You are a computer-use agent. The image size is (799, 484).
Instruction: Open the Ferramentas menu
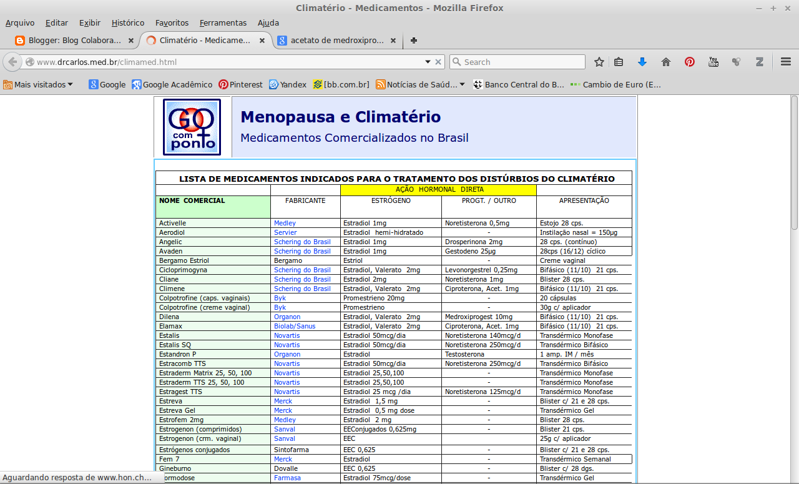(223, 23)
